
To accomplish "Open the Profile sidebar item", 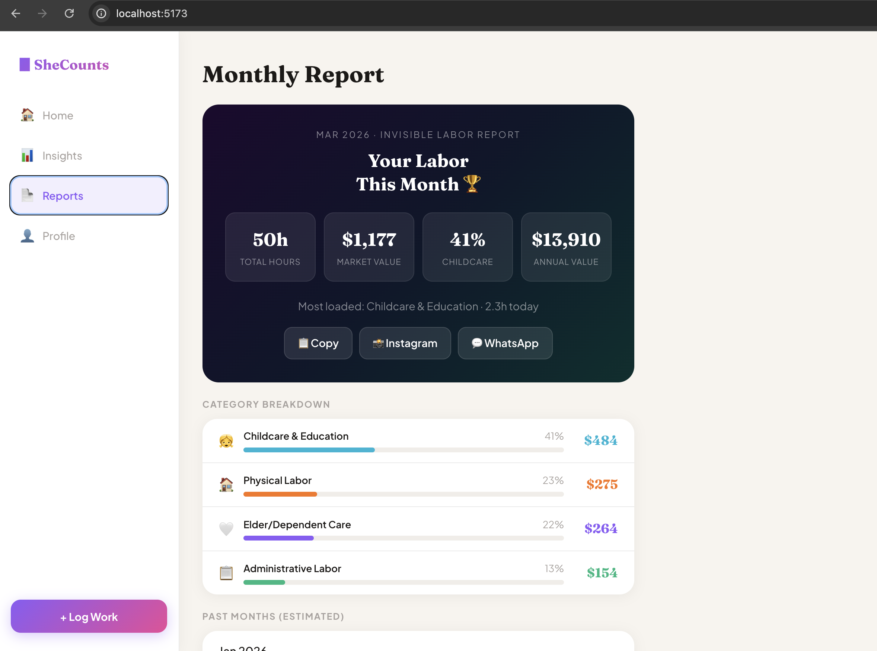I will point(59,236).
